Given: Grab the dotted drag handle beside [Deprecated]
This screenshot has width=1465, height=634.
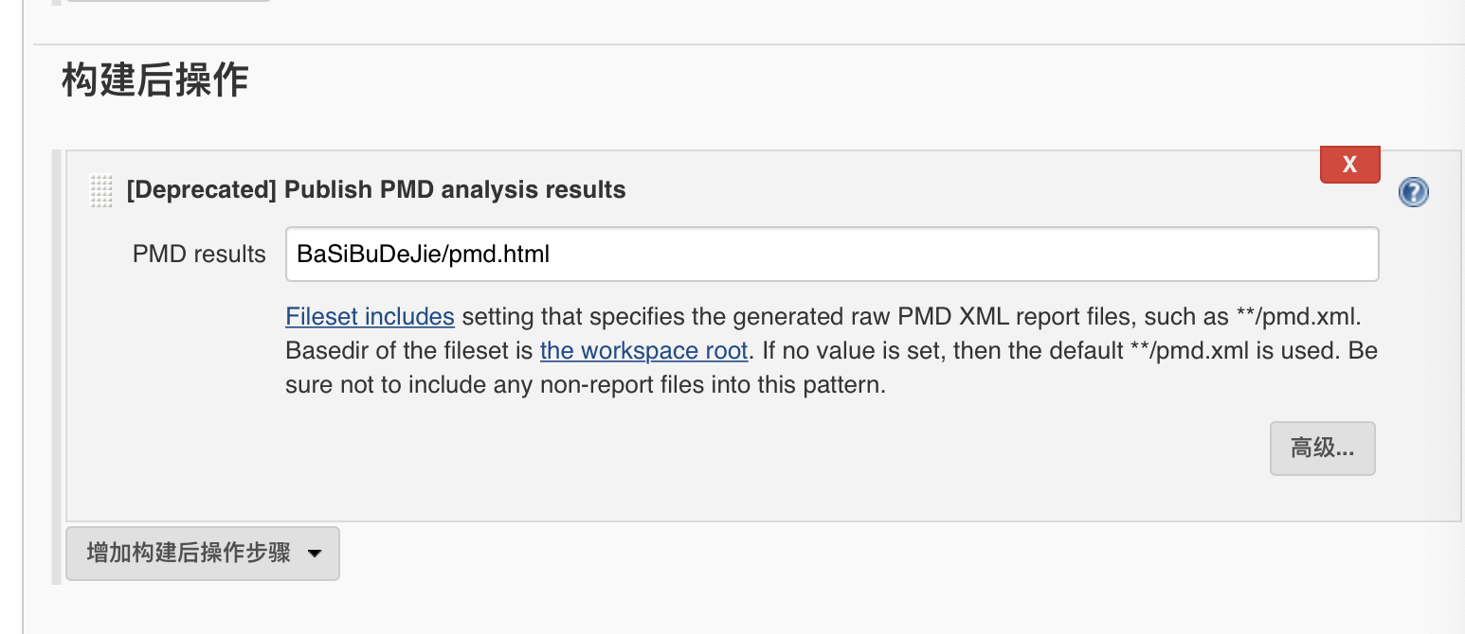Looking at the screenshot, I should pyautogui.click(x=100, y=190).
